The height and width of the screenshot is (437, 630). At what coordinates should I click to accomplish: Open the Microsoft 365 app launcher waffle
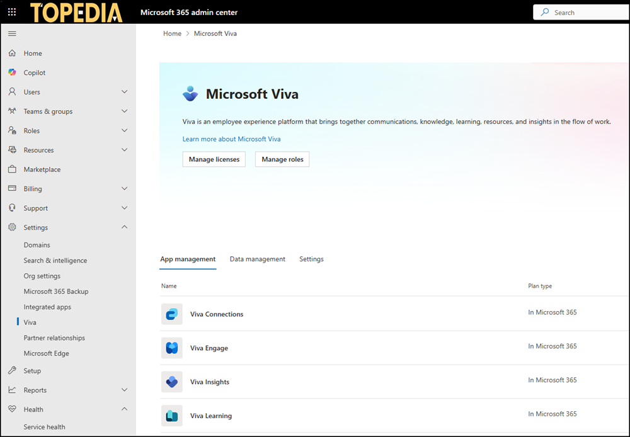point(12,11)
